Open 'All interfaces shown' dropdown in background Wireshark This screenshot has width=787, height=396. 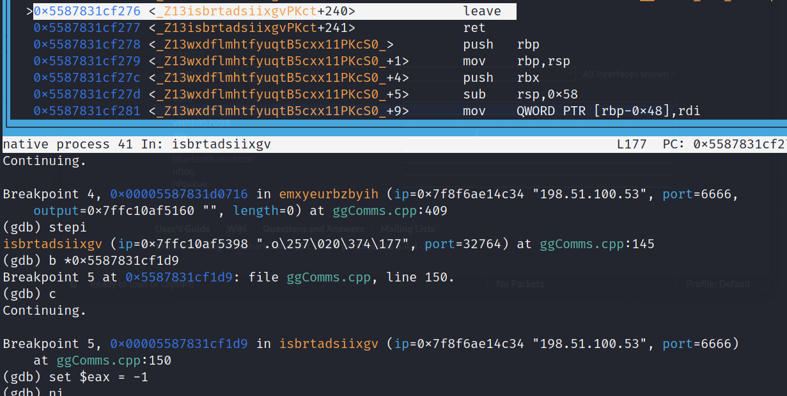coord(628,74)
